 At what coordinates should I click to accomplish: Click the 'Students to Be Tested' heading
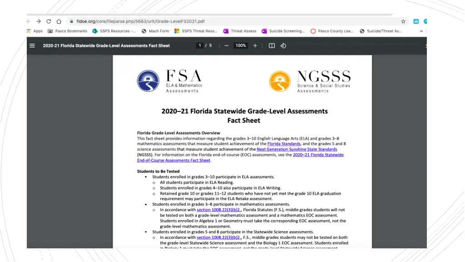pos(158,171)
